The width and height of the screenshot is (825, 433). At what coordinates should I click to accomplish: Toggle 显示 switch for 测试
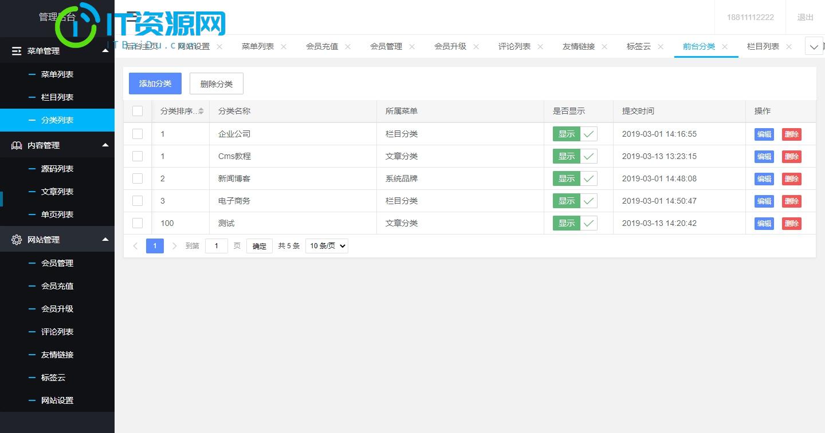(575, 223)
